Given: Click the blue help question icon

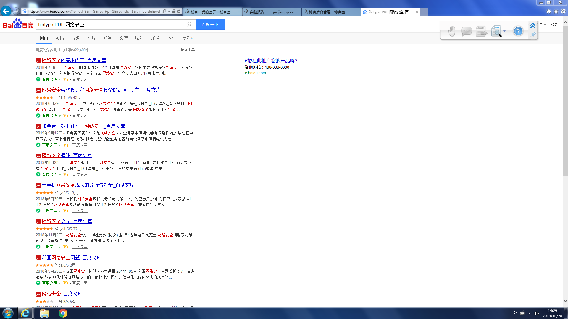Looking at the screenshot, I should point(518,31).
